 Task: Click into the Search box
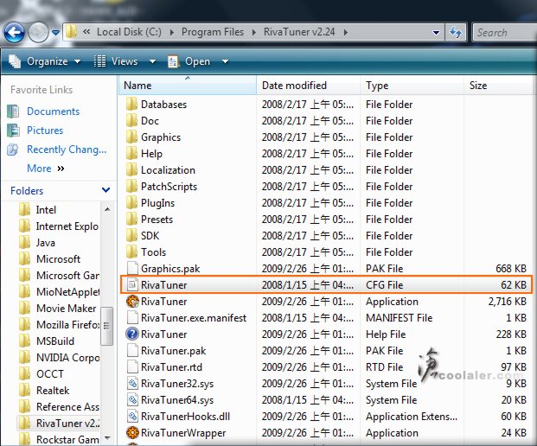coord(504,33)
